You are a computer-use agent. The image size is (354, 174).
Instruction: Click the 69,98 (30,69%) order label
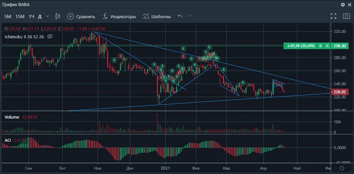pos(300,46)
